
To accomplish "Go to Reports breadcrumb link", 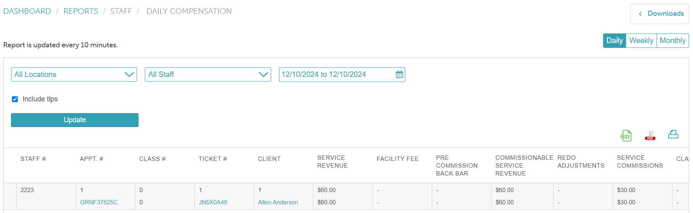I will pyautogui.click(x=81, y=11).
